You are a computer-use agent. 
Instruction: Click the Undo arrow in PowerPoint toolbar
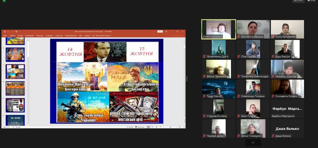tap(8, 32)
